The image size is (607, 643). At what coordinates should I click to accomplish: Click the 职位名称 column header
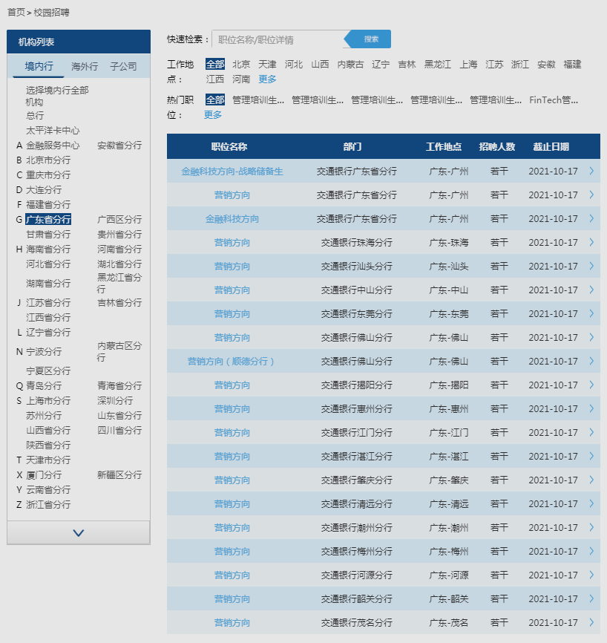coord(229,147)
